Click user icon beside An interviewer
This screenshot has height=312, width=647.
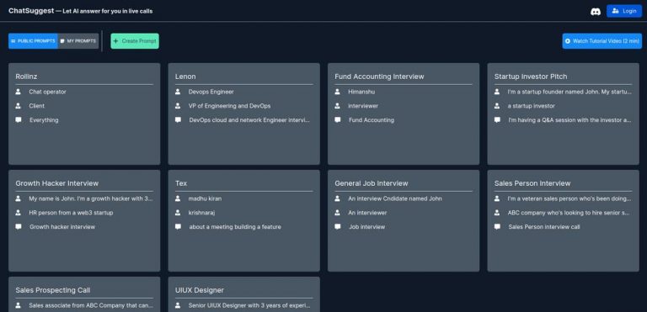(x=338, y=213)
